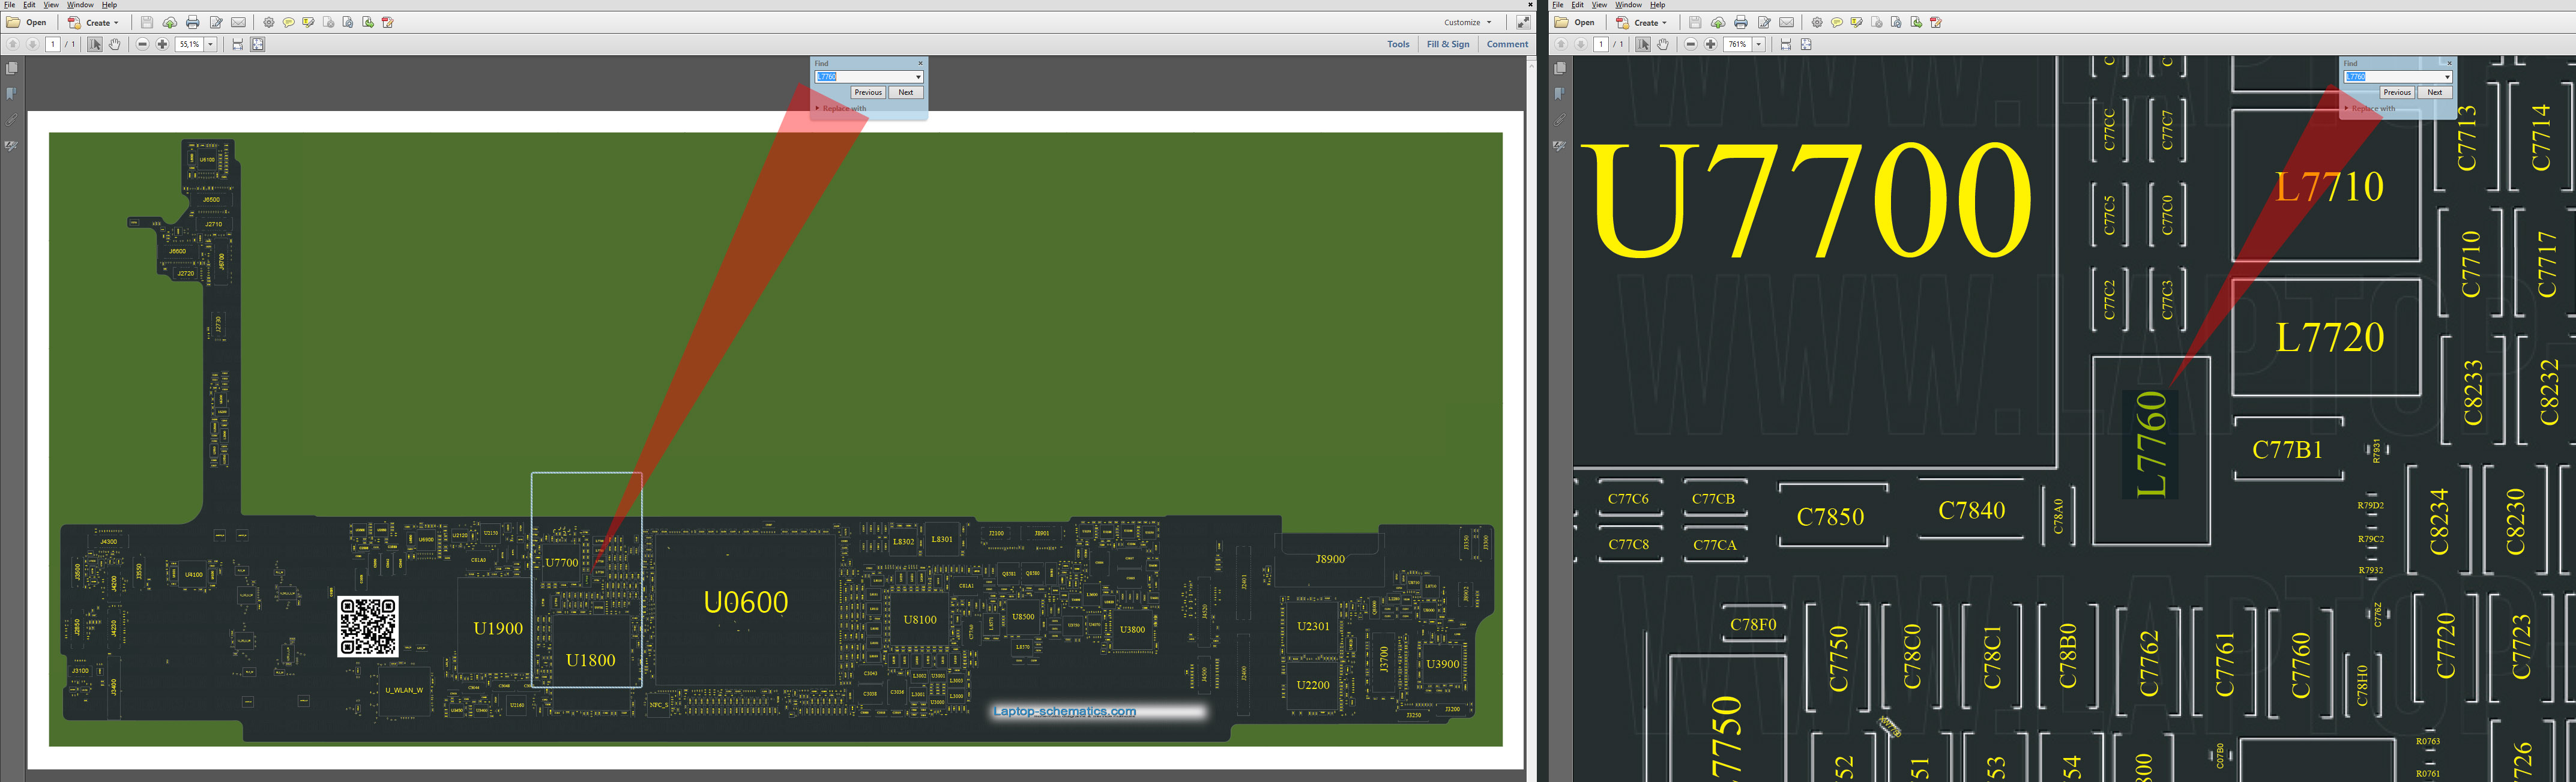Close the Find box in the left window
The height and width of the screenshot is (782, 2576).
click(921, 63)
